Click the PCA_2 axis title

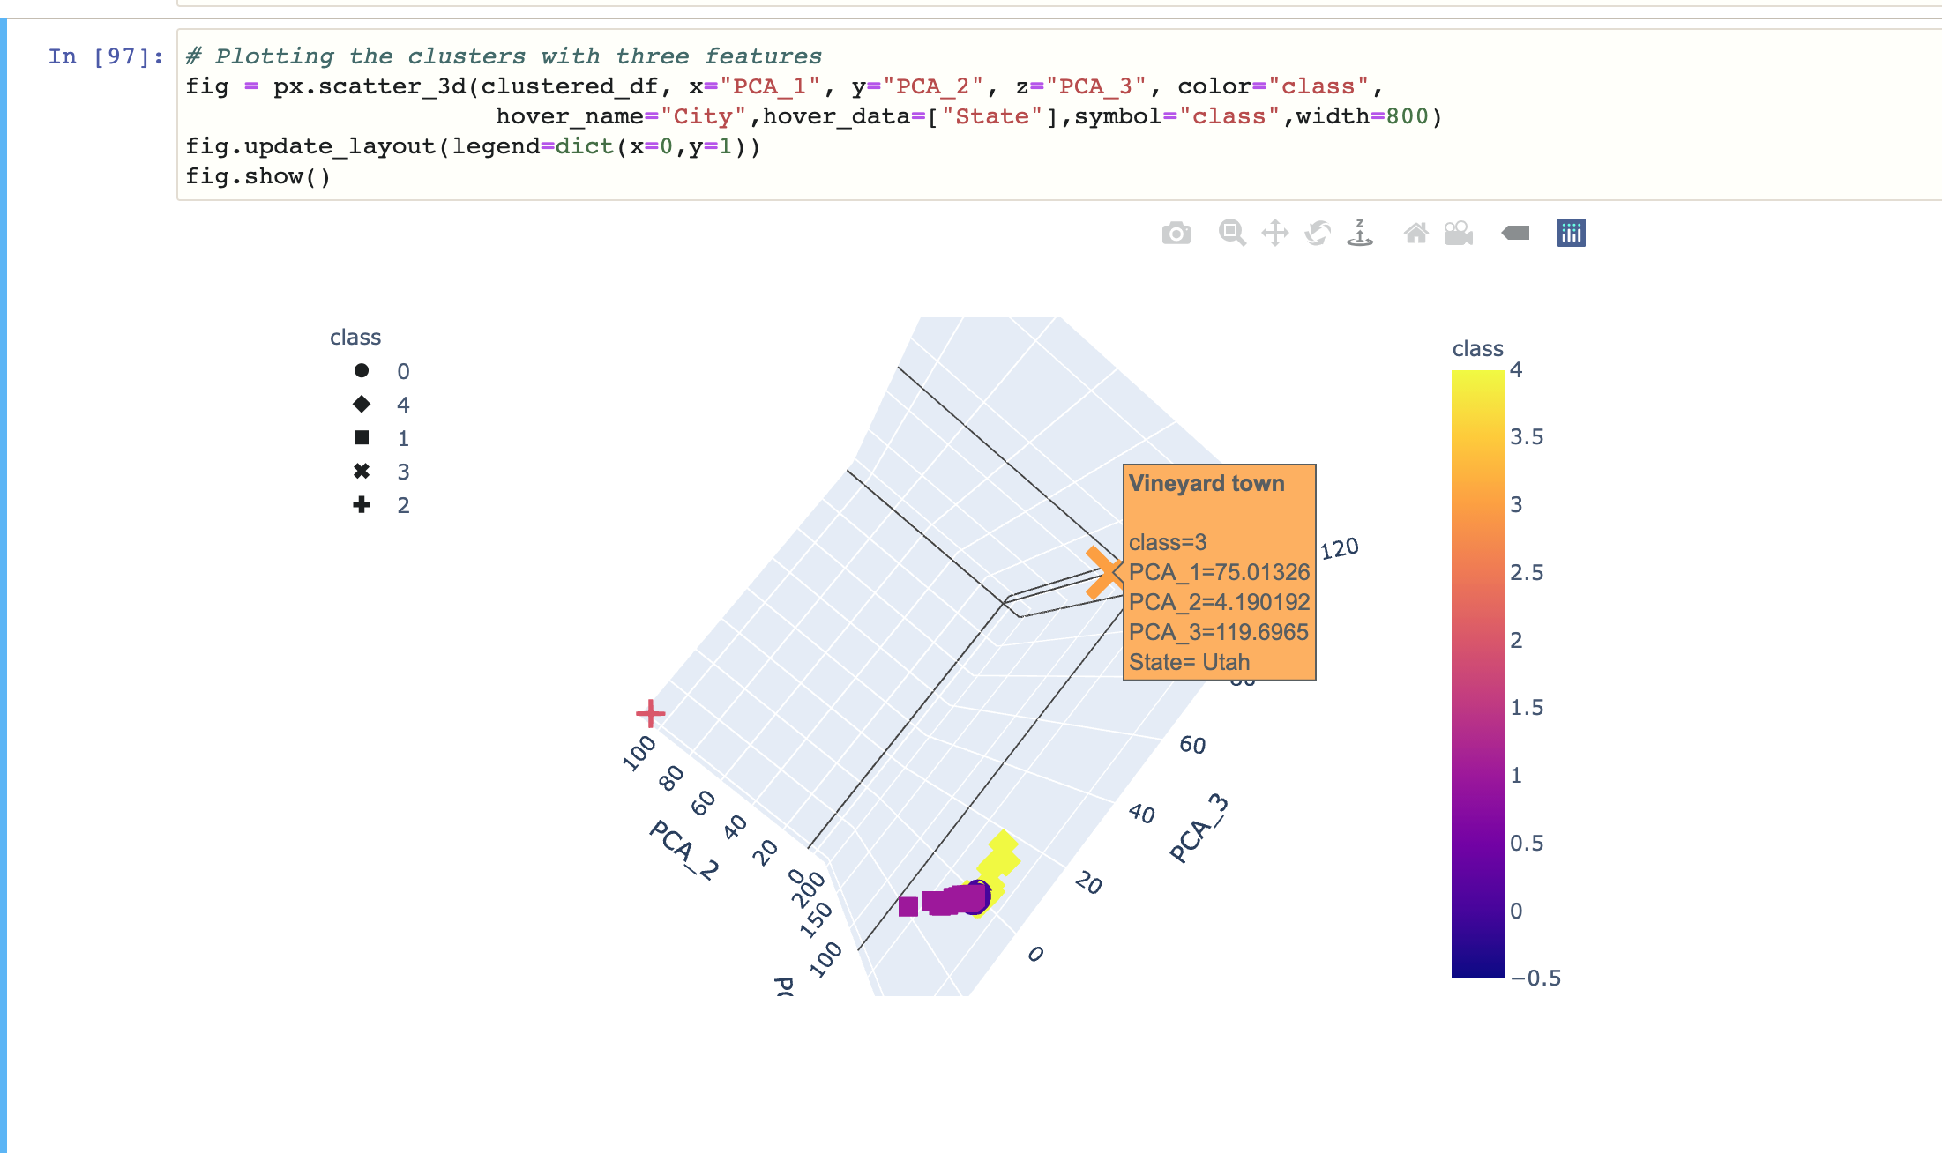pyautogui.click(x=683, y=849)
